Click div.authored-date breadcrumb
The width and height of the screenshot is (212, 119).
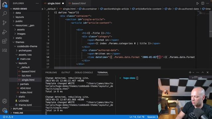[187, 9]
